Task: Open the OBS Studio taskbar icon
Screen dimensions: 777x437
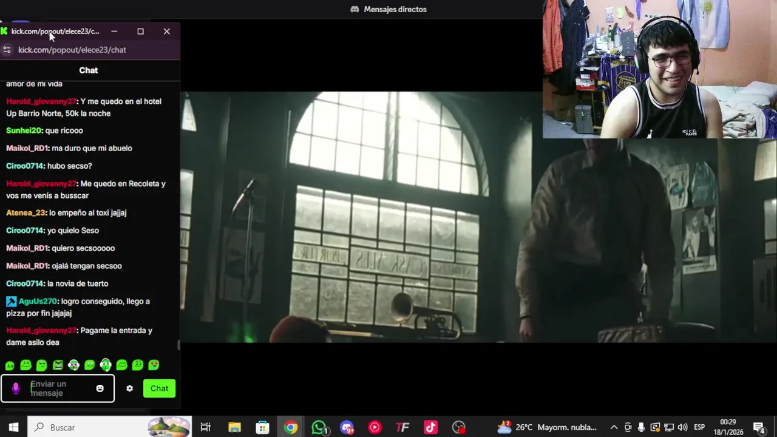Action: coord(459,427)
